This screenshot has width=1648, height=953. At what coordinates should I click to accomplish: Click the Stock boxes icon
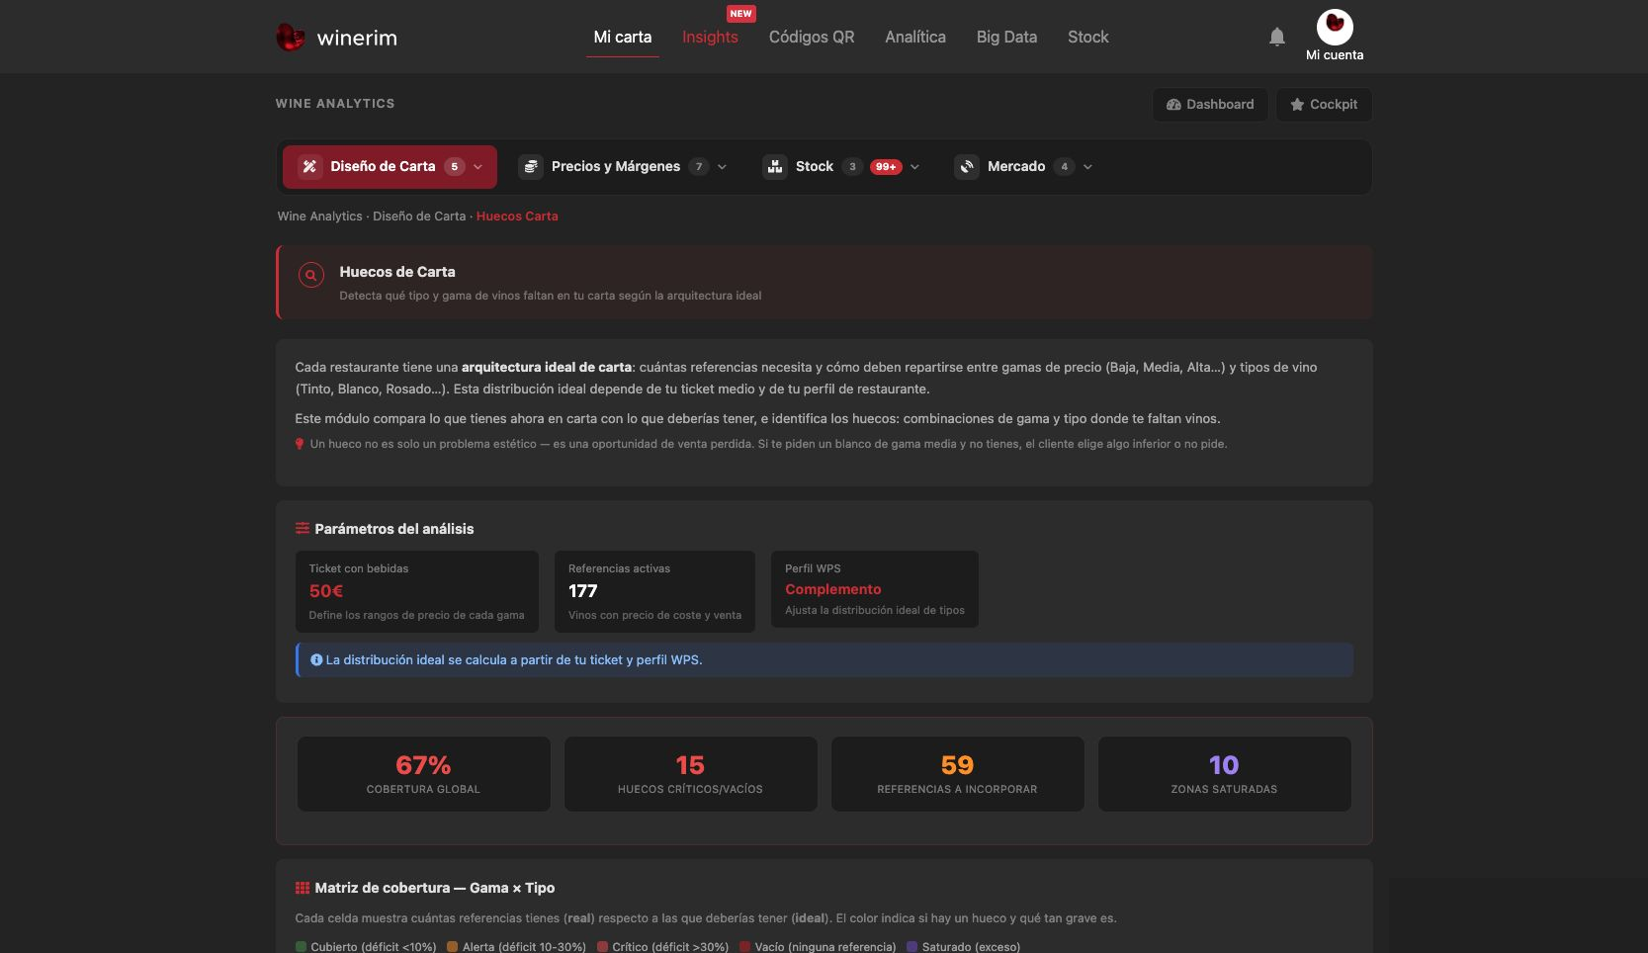tap(775, 167)
